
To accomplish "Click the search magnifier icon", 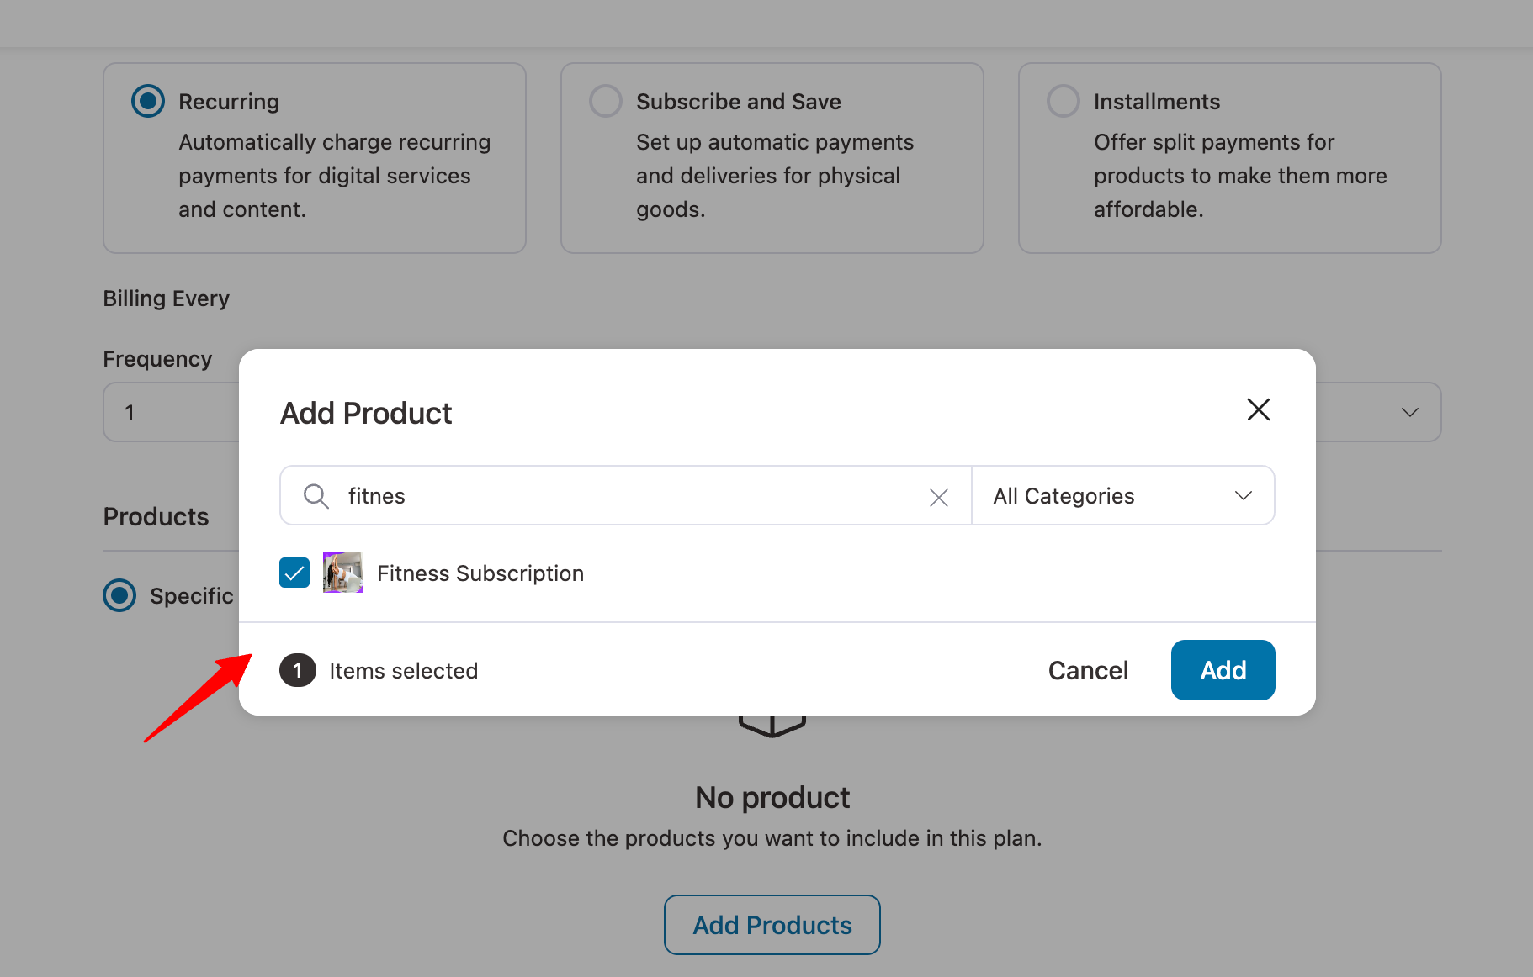I will click(316, 496).
